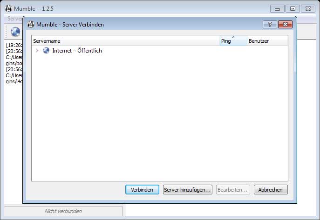Click the globe icon beside Internet – Öffentlich
The height and width of the screenshot is (220, 320).
46,50
